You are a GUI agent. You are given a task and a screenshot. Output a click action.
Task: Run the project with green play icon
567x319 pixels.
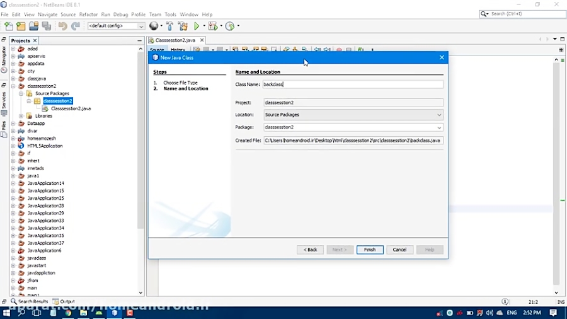coord(197,26)
